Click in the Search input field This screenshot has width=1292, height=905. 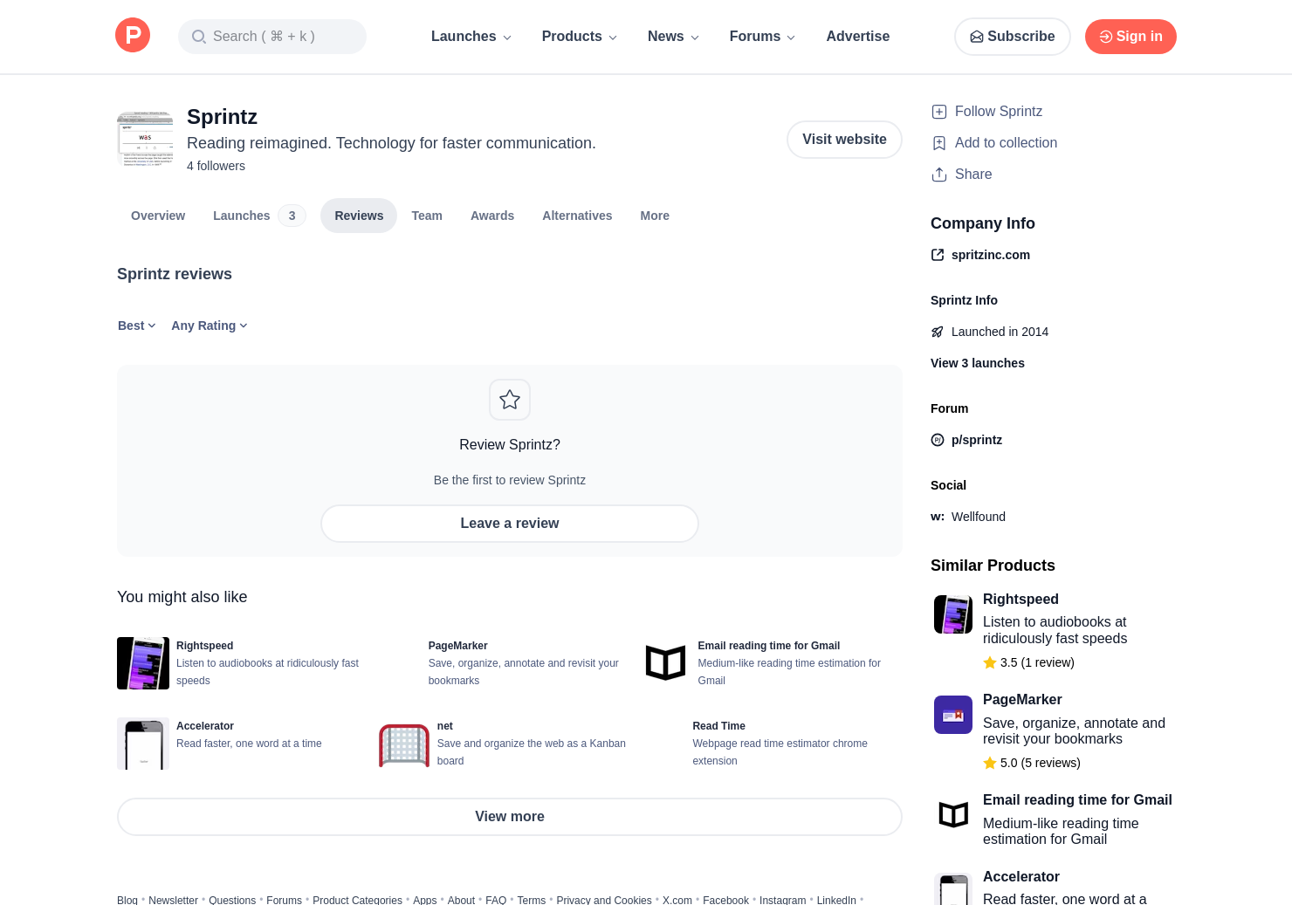tap(272, 37)
